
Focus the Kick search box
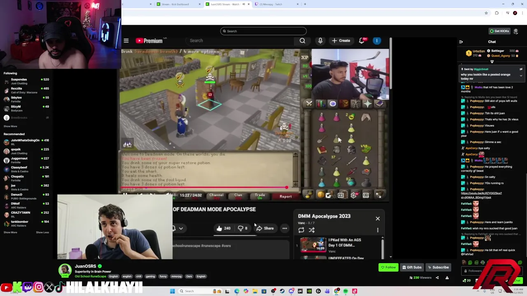pos(263,31)
